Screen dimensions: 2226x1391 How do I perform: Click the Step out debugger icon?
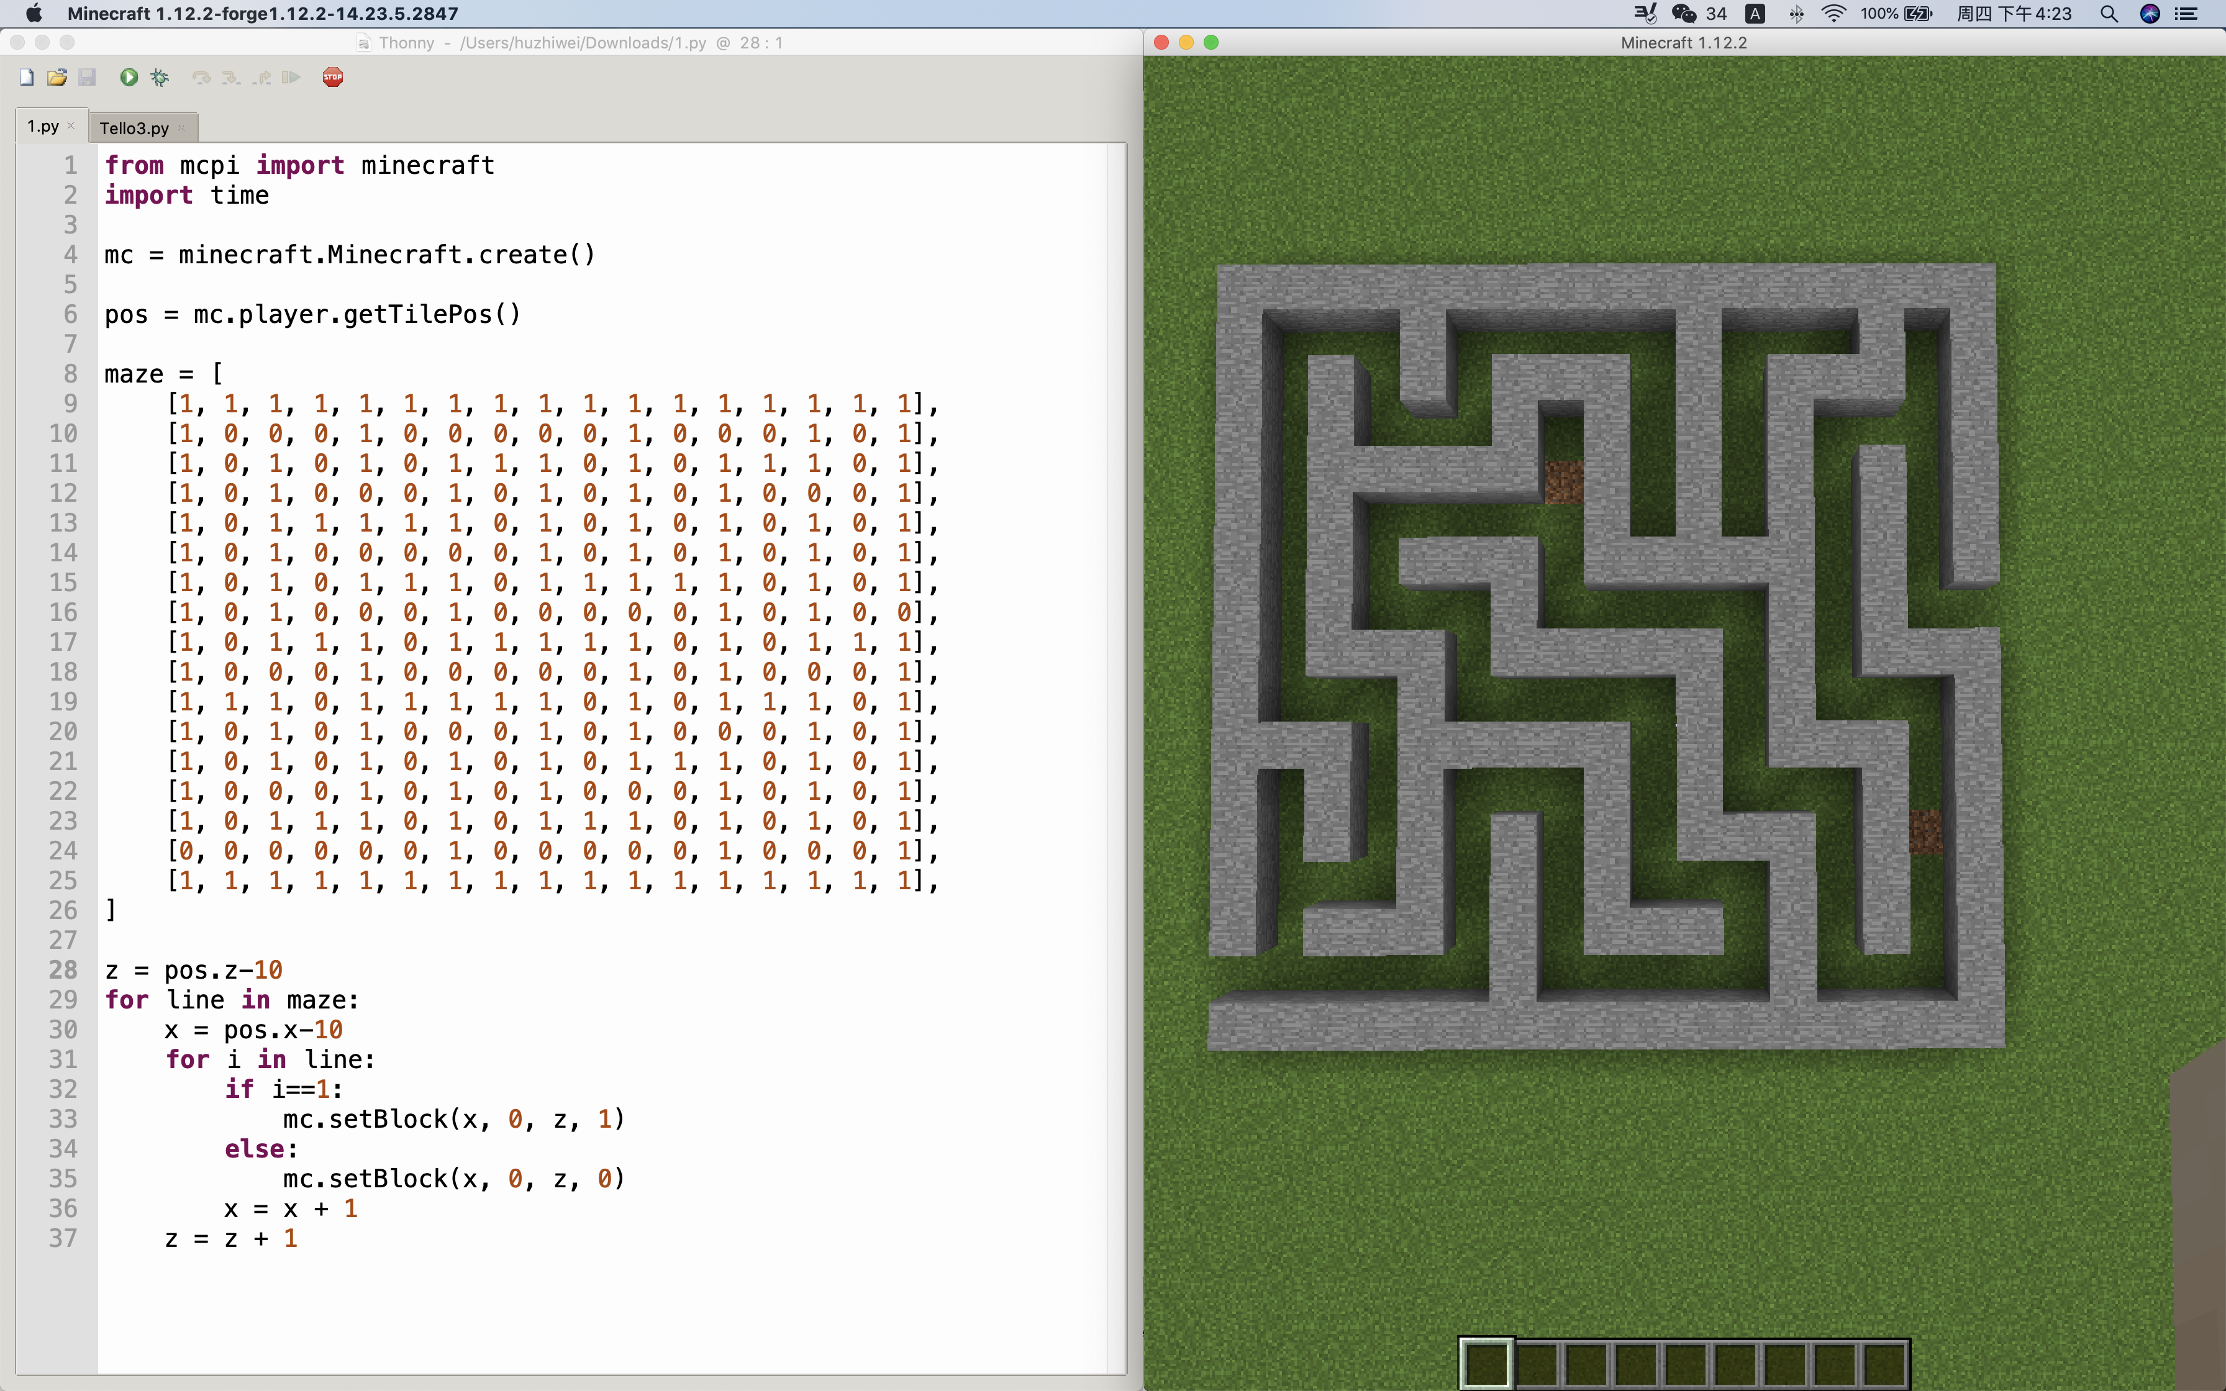coord(262,77)
